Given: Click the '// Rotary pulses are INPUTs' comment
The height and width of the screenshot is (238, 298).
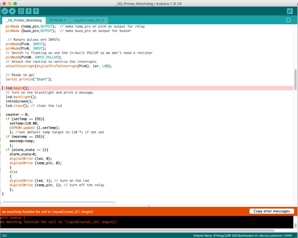Looking at the screenshot, I should click(x=34, y=40).
